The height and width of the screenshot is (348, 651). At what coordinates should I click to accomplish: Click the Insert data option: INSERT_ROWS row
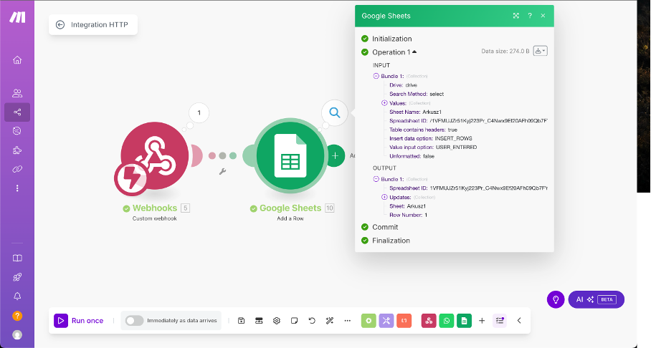pyautogui.click(x=431, y=138)
